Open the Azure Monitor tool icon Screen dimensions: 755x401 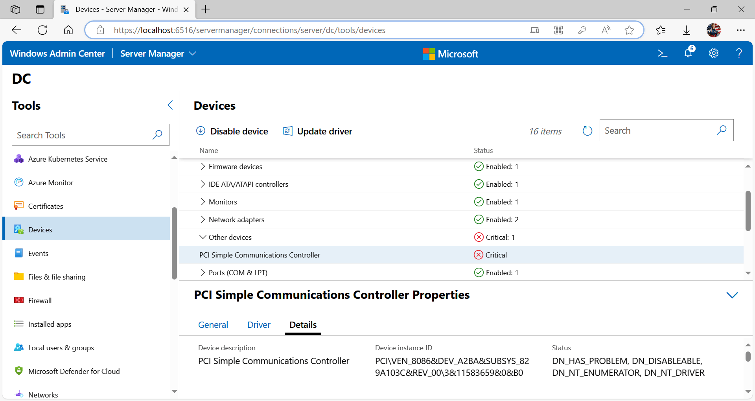pos(19,182)
